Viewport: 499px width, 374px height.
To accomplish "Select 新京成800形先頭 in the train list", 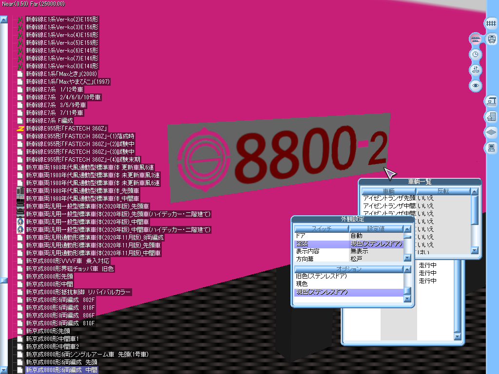I will click(48, 331).
